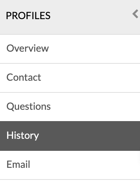The height and width of the screenshot is (182, 140).
Task: Click the Questions label text
Action: (x=29, y=107)
